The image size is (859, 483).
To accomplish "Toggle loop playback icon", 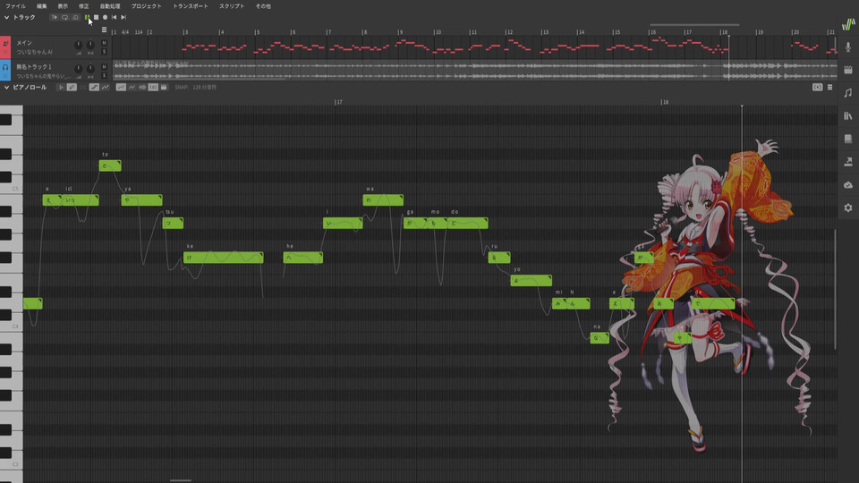I will pyautogui.click(x=64, y=18).
